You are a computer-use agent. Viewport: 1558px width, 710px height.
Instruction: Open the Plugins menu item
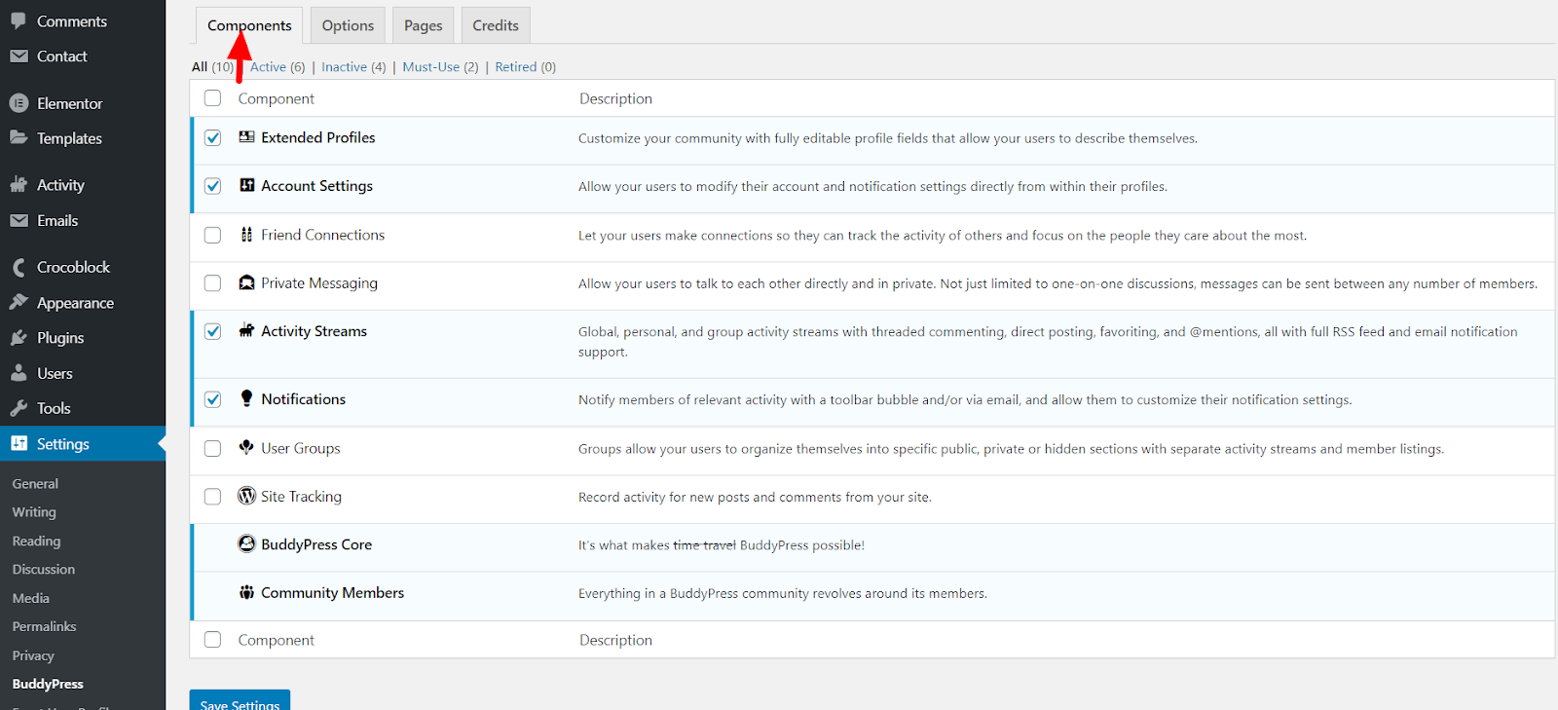click(x=83, y=338)
